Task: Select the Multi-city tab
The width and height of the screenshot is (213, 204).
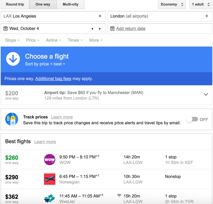Action: [x=71, y=5]
